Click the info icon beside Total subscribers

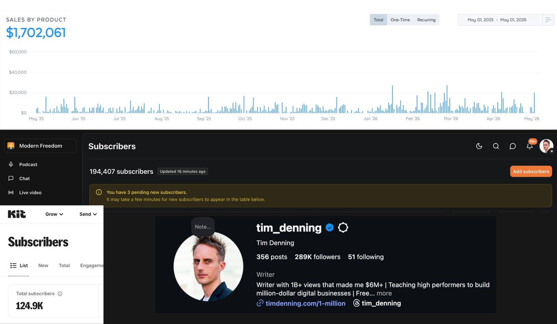[x=60, y=294]
